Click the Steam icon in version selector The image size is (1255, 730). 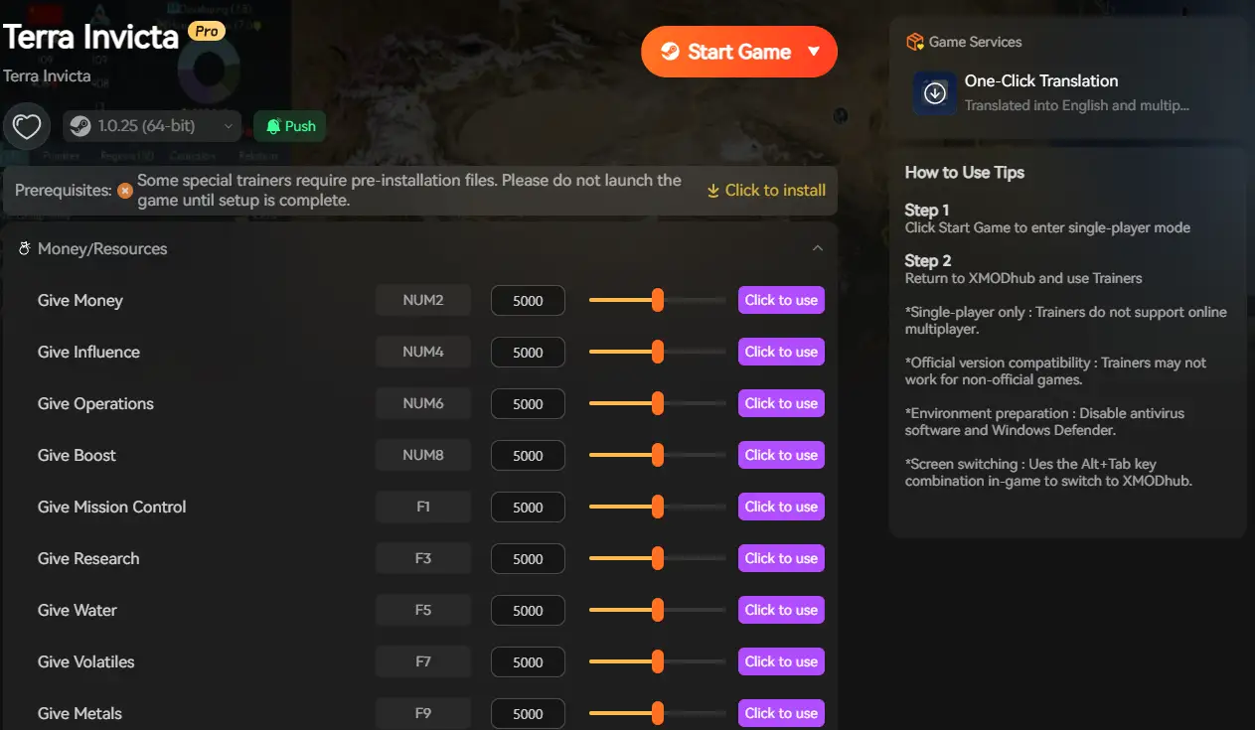80,126
